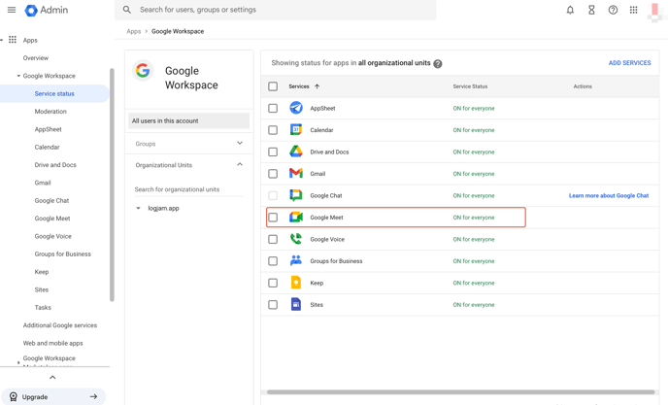Image resolution: width=668 pixels, height=405 pixels.
Task: Select All users in this account
Action: pyautogui.click(x=189, y=120)
